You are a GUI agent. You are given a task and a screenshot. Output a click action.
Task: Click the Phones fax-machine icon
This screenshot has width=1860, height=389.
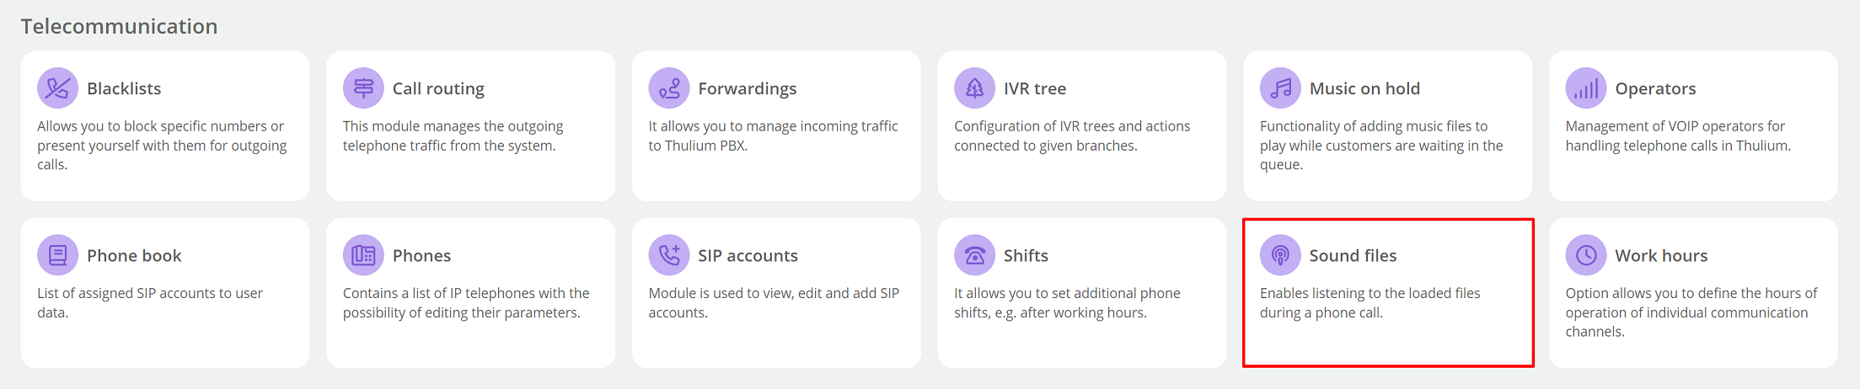click(363, 255)
